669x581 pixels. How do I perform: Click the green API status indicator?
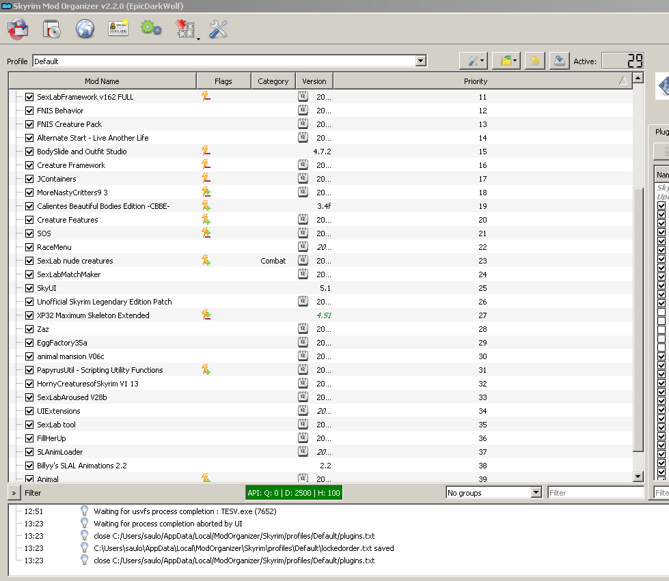(x=294, y=493)
